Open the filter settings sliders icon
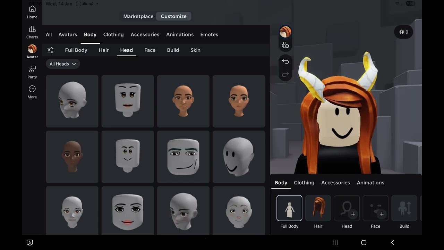 click(x=51, y=50)
